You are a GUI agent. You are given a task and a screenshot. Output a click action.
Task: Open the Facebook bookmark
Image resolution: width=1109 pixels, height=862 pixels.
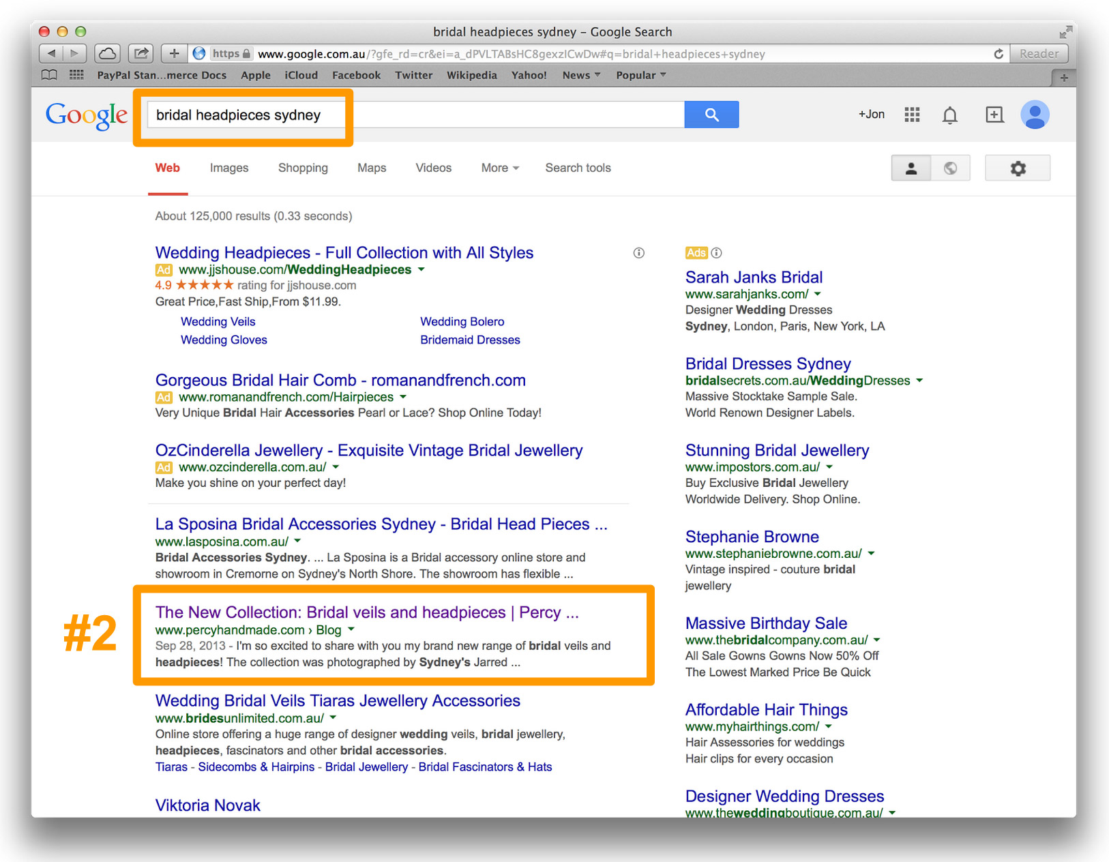[356, 75]
